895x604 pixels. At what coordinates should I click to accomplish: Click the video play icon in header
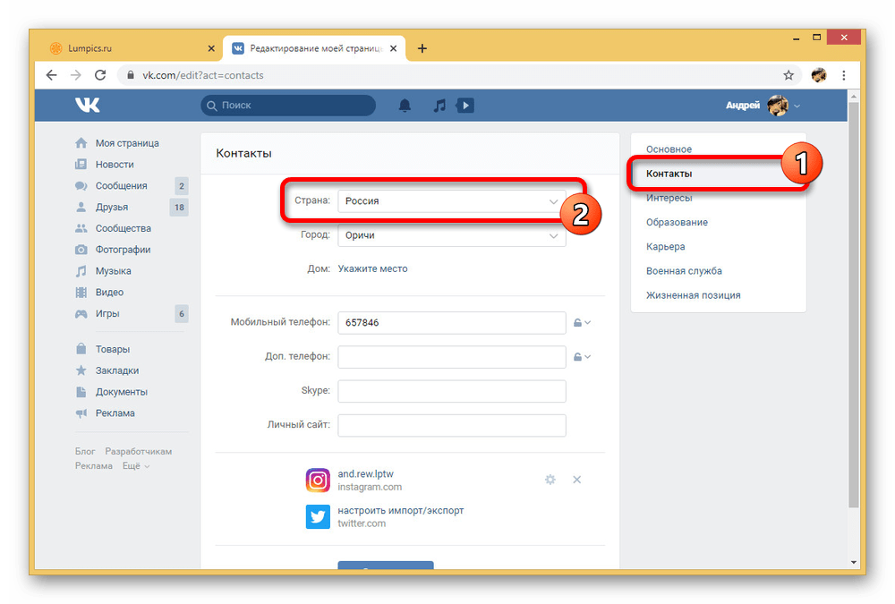pyautogui.click(x=465, y=106)
